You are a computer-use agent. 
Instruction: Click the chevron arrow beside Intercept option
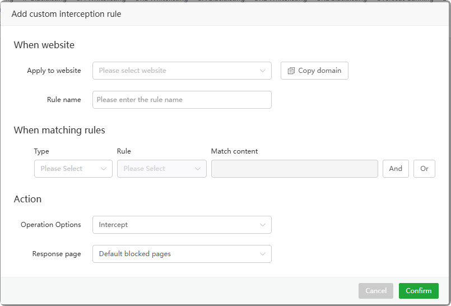pyautogui.click(x=263, y=225)
